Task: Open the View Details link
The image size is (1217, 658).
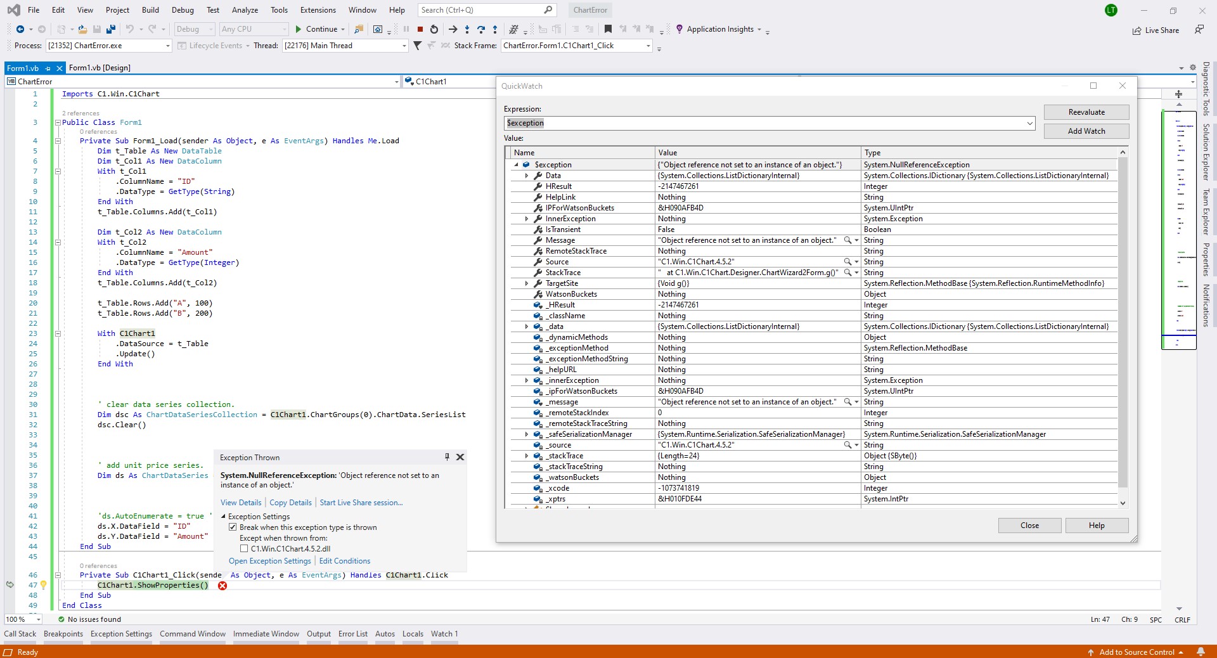Action: pyautogui.click(x=241, y=503)
